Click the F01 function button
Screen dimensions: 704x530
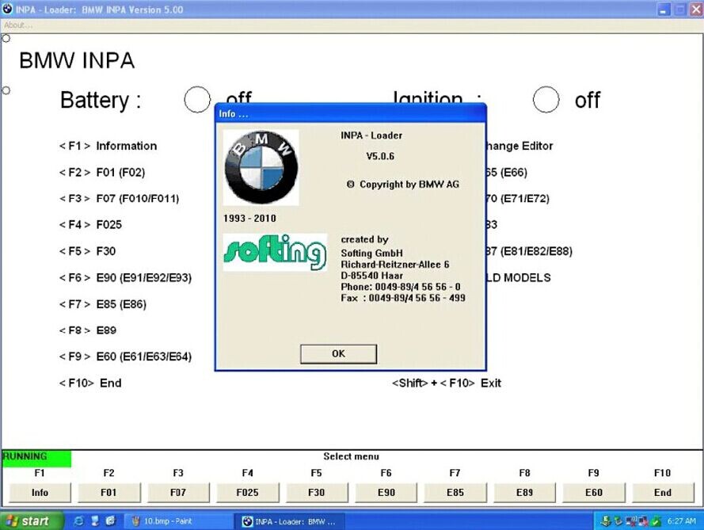(109, 493)
